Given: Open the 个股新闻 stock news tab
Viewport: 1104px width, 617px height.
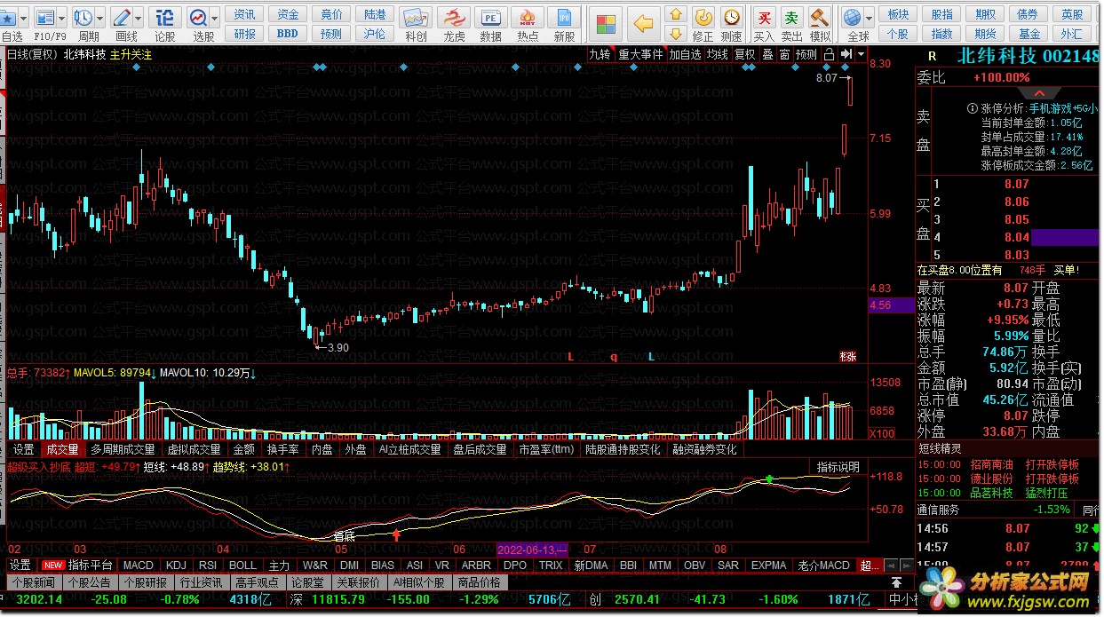Looking at the screenshot, I should [x=33, y=582].
